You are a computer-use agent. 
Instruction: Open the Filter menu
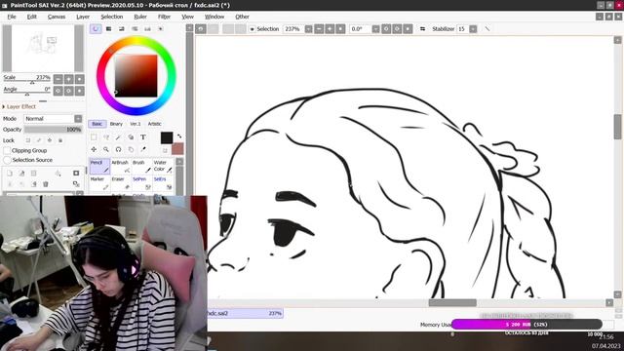coord(164,17)
